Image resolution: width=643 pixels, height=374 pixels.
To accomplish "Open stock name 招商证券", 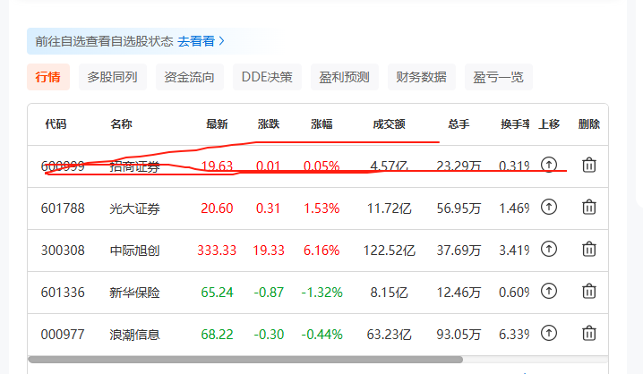I will (x=134, y=166).
